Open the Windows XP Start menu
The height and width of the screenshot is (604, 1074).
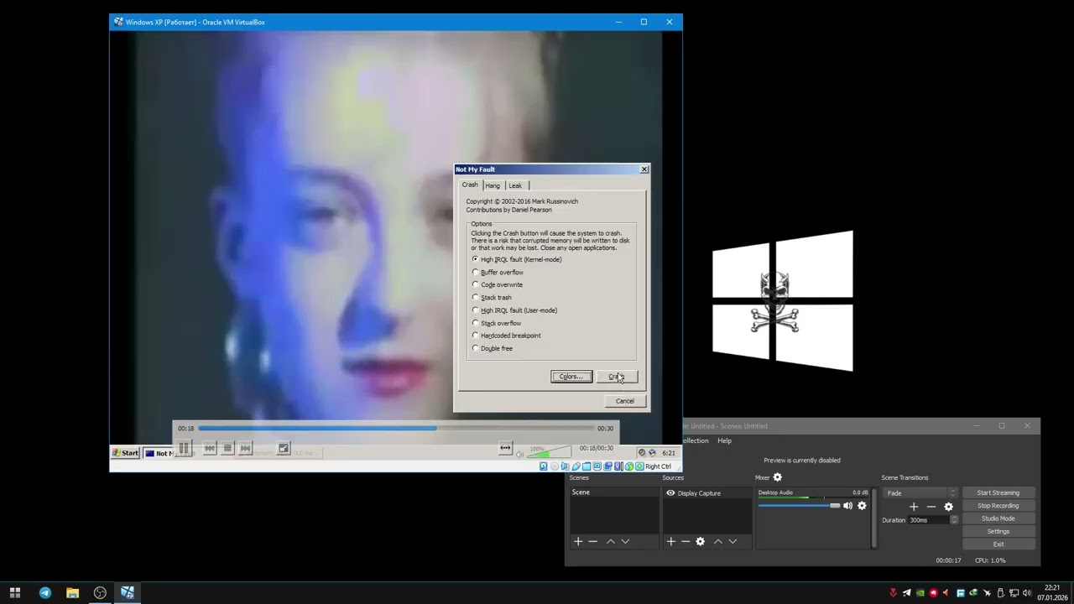click(x=126, y=453)
